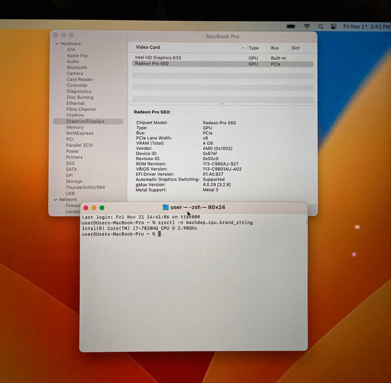Click the sysctl machdep.cpu.brand_string command text
Image resolution: width=391 pixels, height=383 pixels.
[205, 223]
